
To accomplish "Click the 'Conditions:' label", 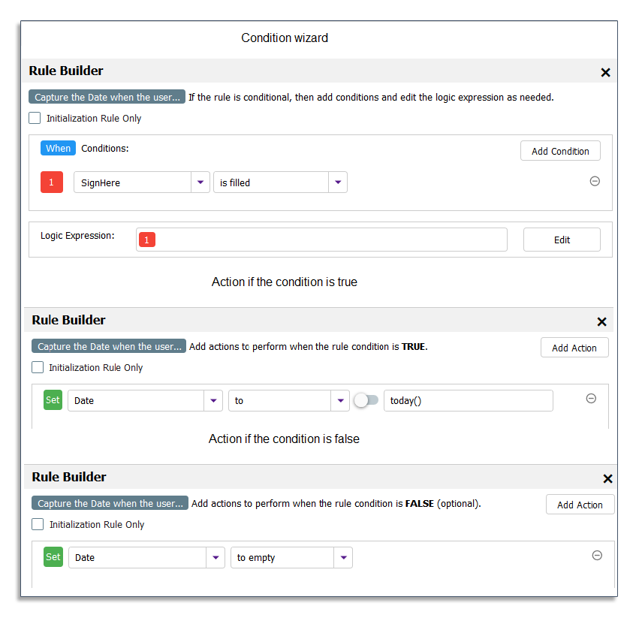I will pos(104,149).
